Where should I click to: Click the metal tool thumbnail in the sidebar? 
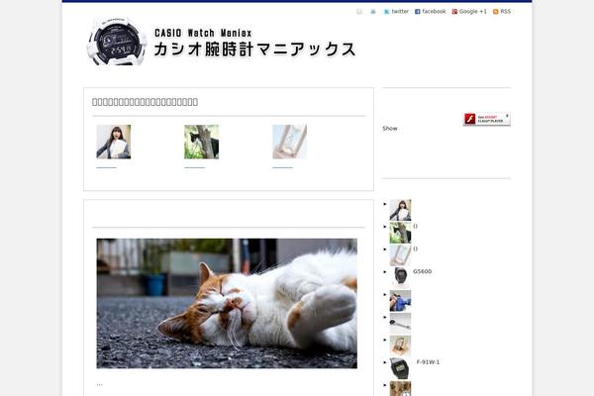[400, 324]
